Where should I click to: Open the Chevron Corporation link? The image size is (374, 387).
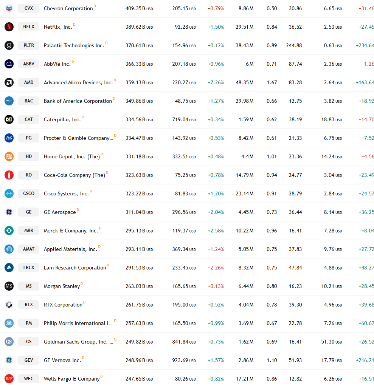(x=68, y=8)
